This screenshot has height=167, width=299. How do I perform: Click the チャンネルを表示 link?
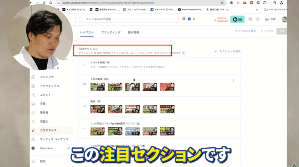[x=246, y=31]
